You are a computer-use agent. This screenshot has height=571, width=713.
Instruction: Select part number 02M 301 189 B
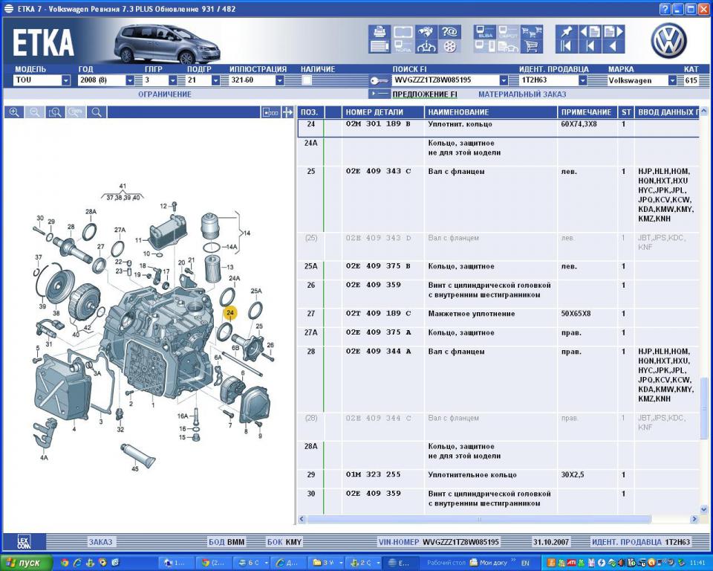click(x=378, y=124)
